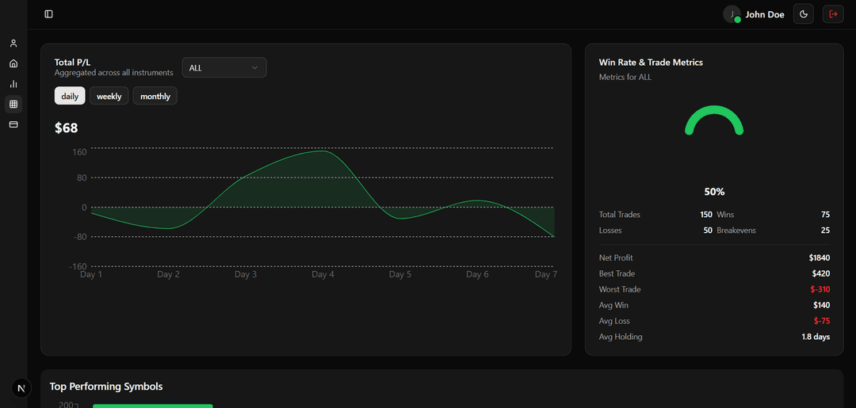Open the bar chart analytics icon

click(13, 84)
